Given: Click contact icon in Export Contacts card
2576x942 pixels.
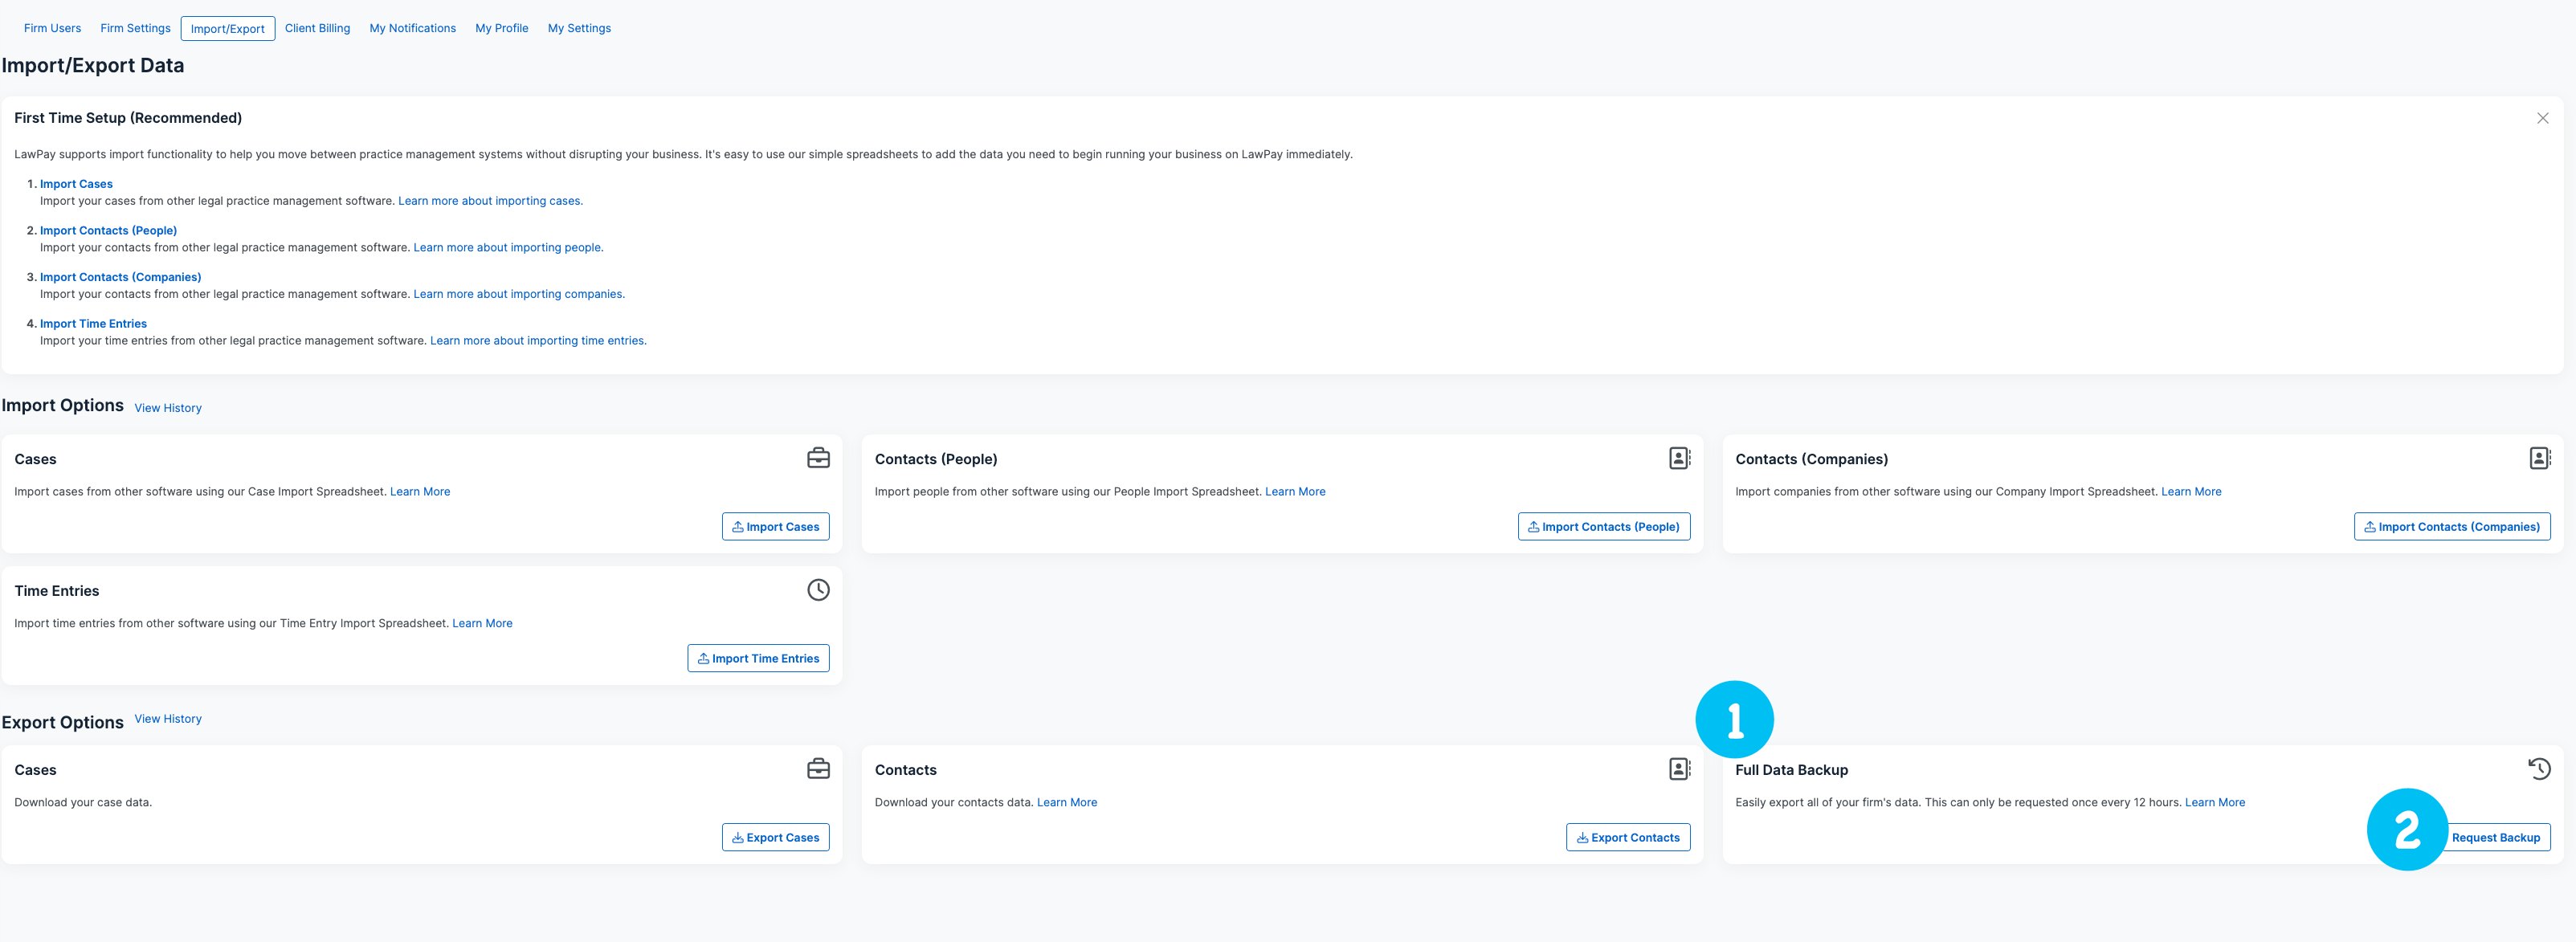Looking at the screenshot, I should 1679,769.
